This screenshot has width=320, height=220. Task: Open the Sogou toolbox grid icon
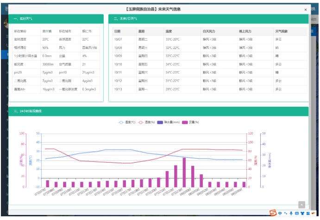click(x=308, y=213)
